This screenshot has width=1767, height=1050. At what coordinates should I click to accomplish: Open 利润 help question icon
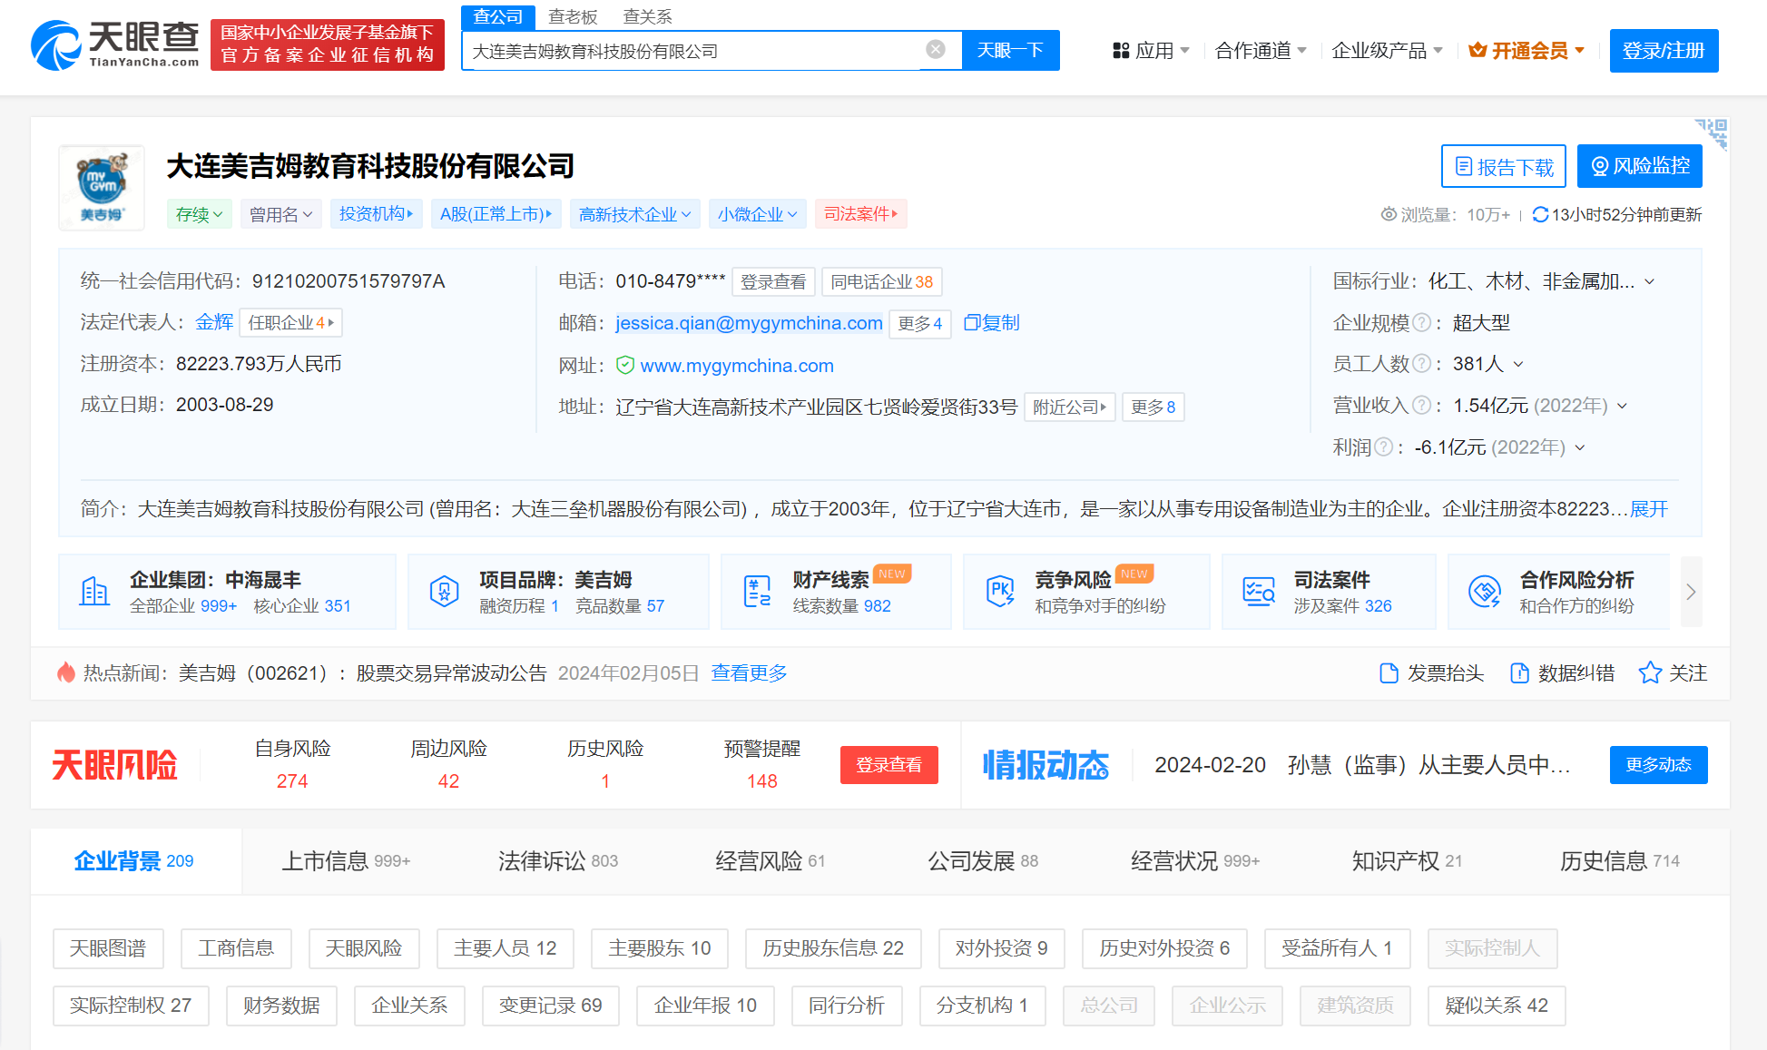(x=1384, y=447)
